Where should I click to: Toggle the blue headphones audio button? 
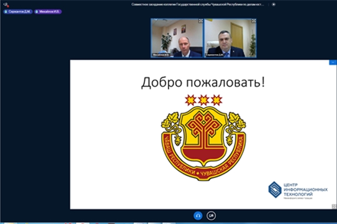pyautogui.click(x=198, y=216)
